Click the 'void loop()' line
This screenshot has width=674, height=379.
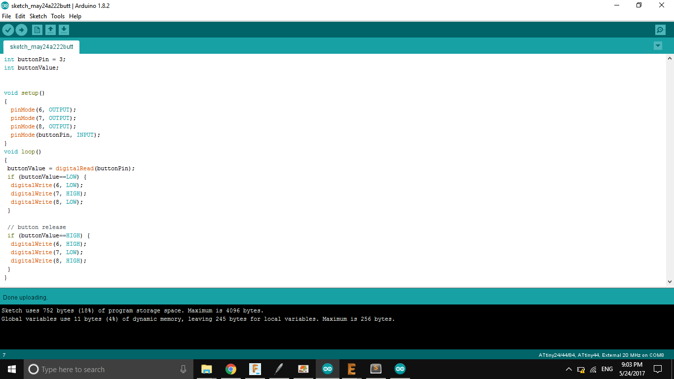pyautogui.click(x=23, y=152)
